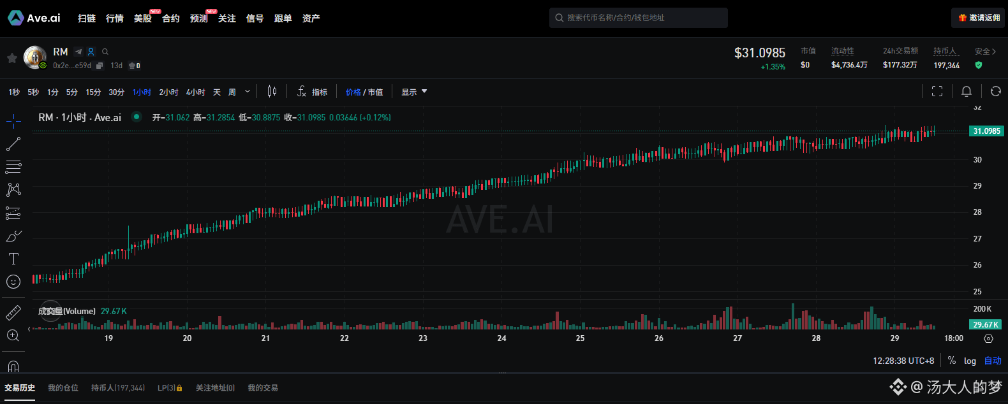1008x404 pixels.
Task: Toggle the magnet snap mode
Action: (x=13, y=366)
